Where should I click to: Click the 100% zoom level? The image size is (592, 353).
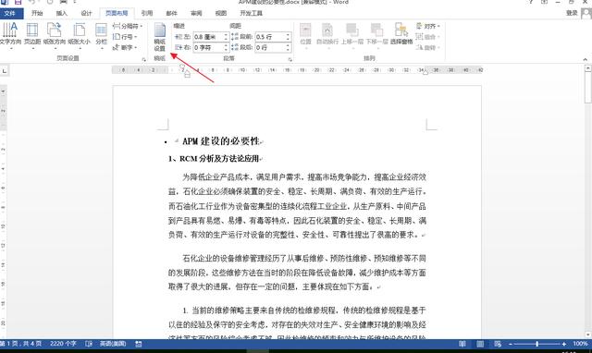pyautogui.click(x=580, y=344)
